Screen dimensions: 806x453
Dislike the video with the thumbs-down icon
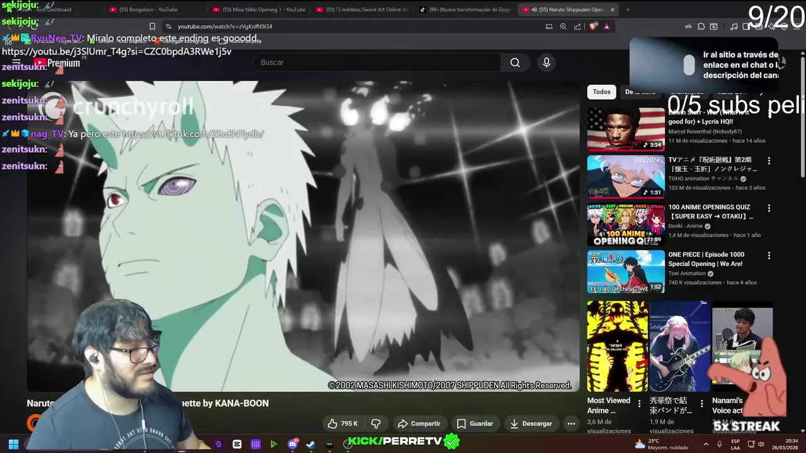pyautogui.click(x=376, y=423)
